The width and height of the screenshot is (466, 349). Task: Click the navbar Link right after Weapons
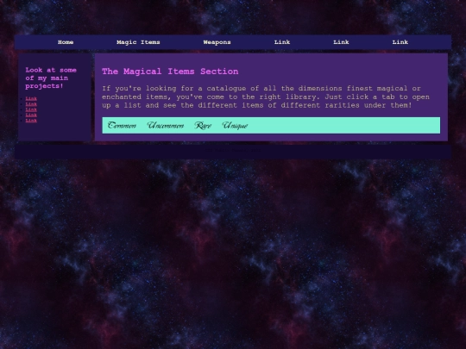282,42
